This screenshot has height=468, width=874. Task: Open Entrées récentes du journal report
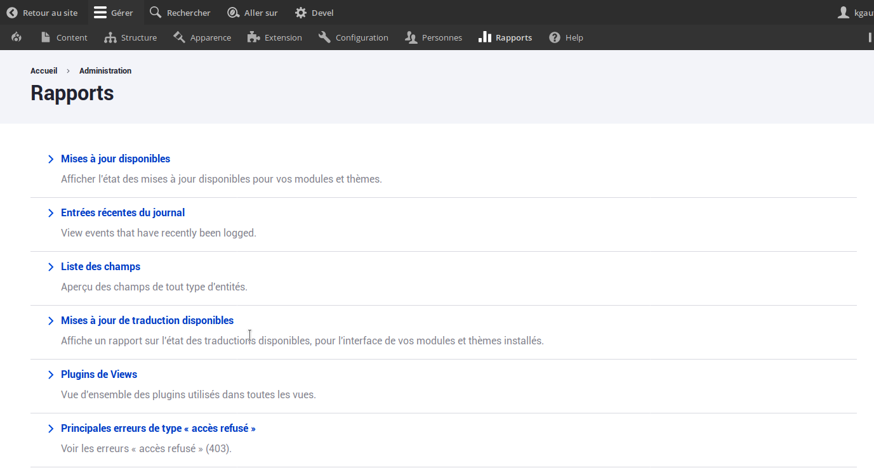pyautogui.click(x=122, y=212)
